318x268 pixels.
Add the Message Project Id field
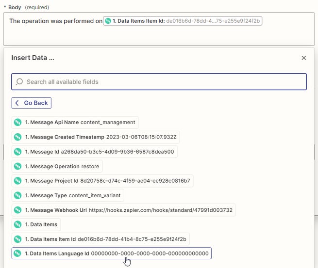coord(102,181)
